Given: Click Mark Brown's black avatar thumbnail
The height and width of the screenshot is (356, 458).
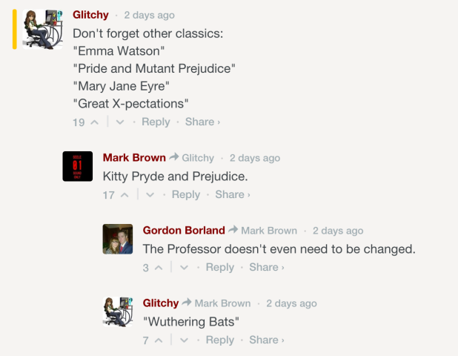Looking at the screenshot, I should (x=78, y=166).
